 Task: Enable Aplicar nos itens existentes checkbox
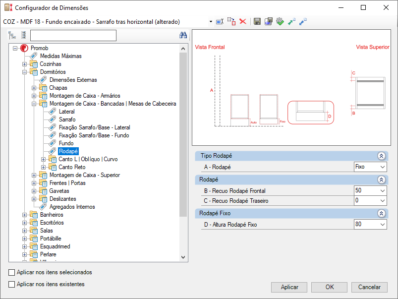pyautogui.click(x=12, y=284)
